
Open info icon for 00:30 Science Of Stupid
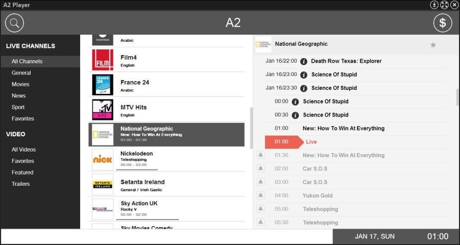(295, 115)
